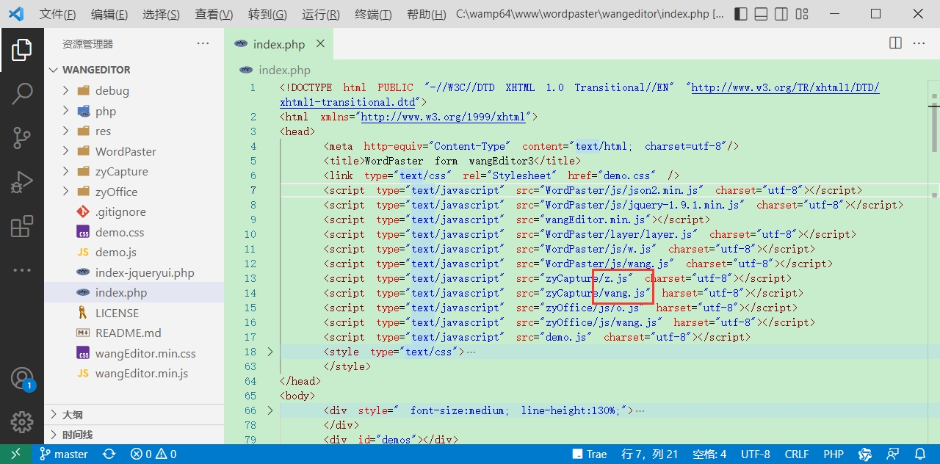Open the Search view in activity bar
Viewport: 940px width, 464px height.
point(21,93)
